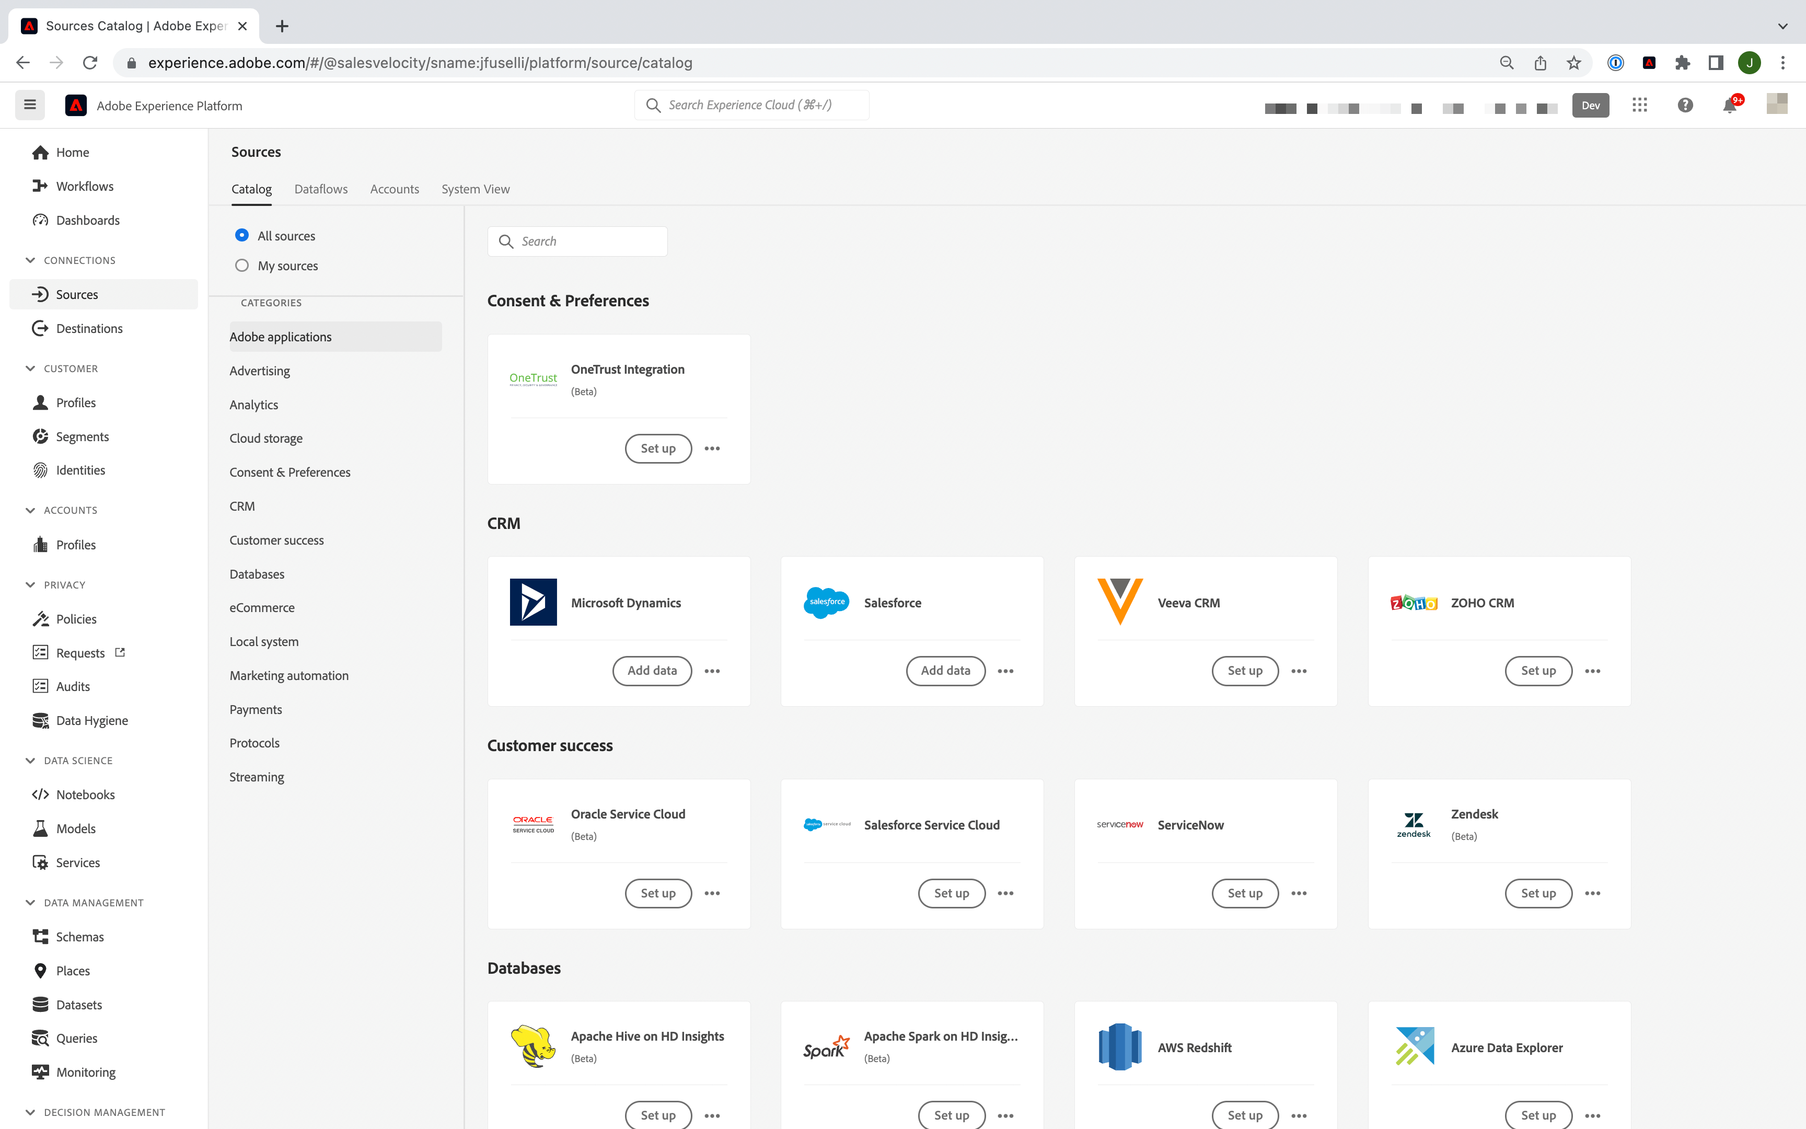Click the Notebooks icon under Data Science
Screen dimensions: 1806x1129
pos(40,793)
